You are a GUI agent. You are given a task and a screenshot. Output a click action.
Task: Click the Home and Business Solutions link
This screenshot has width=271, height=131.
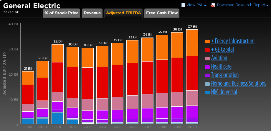[x=238, y=84]
